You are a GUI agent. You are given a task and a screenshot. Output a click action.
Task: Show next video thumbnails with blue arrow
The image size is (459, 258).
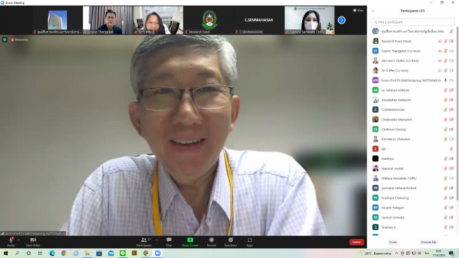342,20
